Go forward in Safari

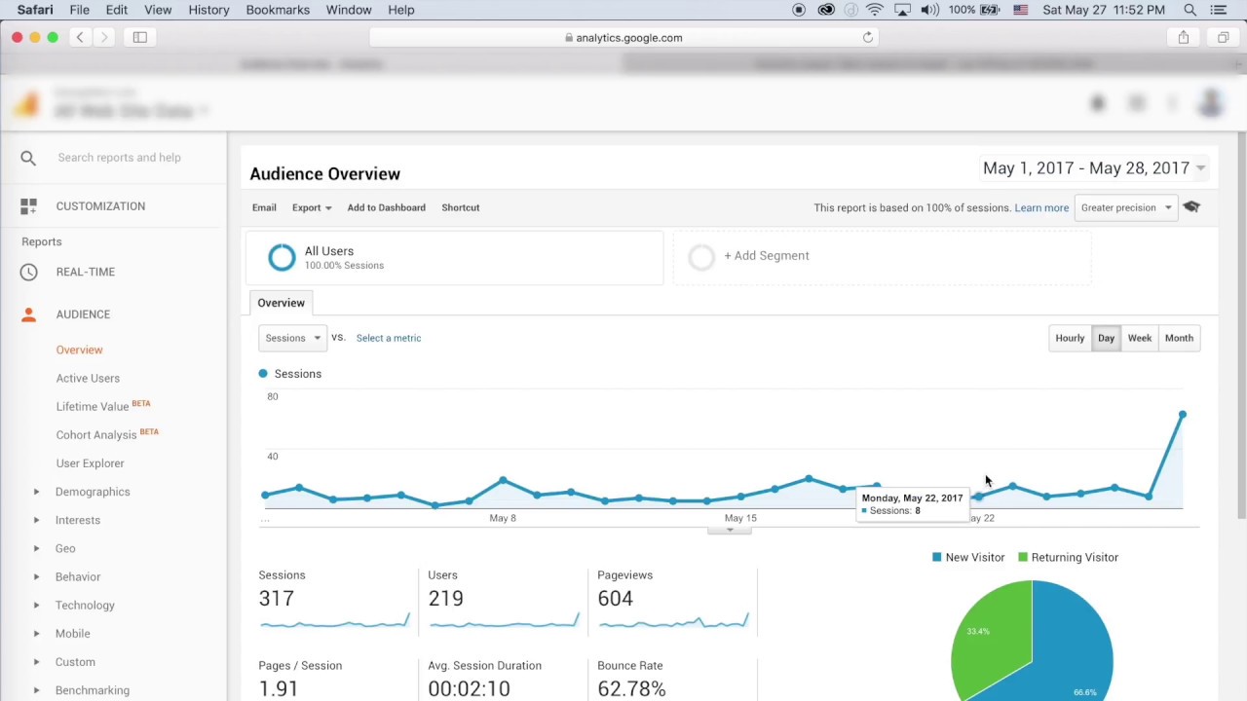104,37
